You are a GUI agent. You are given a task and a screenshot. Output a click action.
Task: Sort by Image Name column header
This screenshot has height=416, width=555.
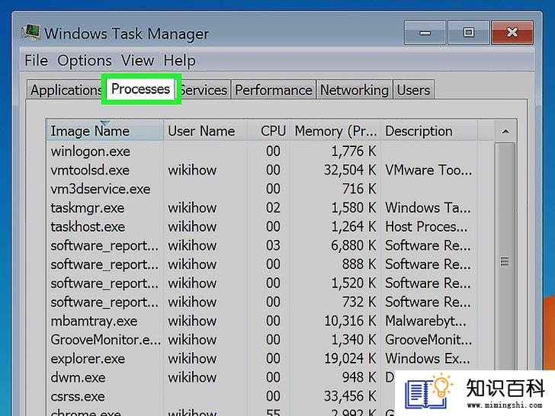click(104, 131)
